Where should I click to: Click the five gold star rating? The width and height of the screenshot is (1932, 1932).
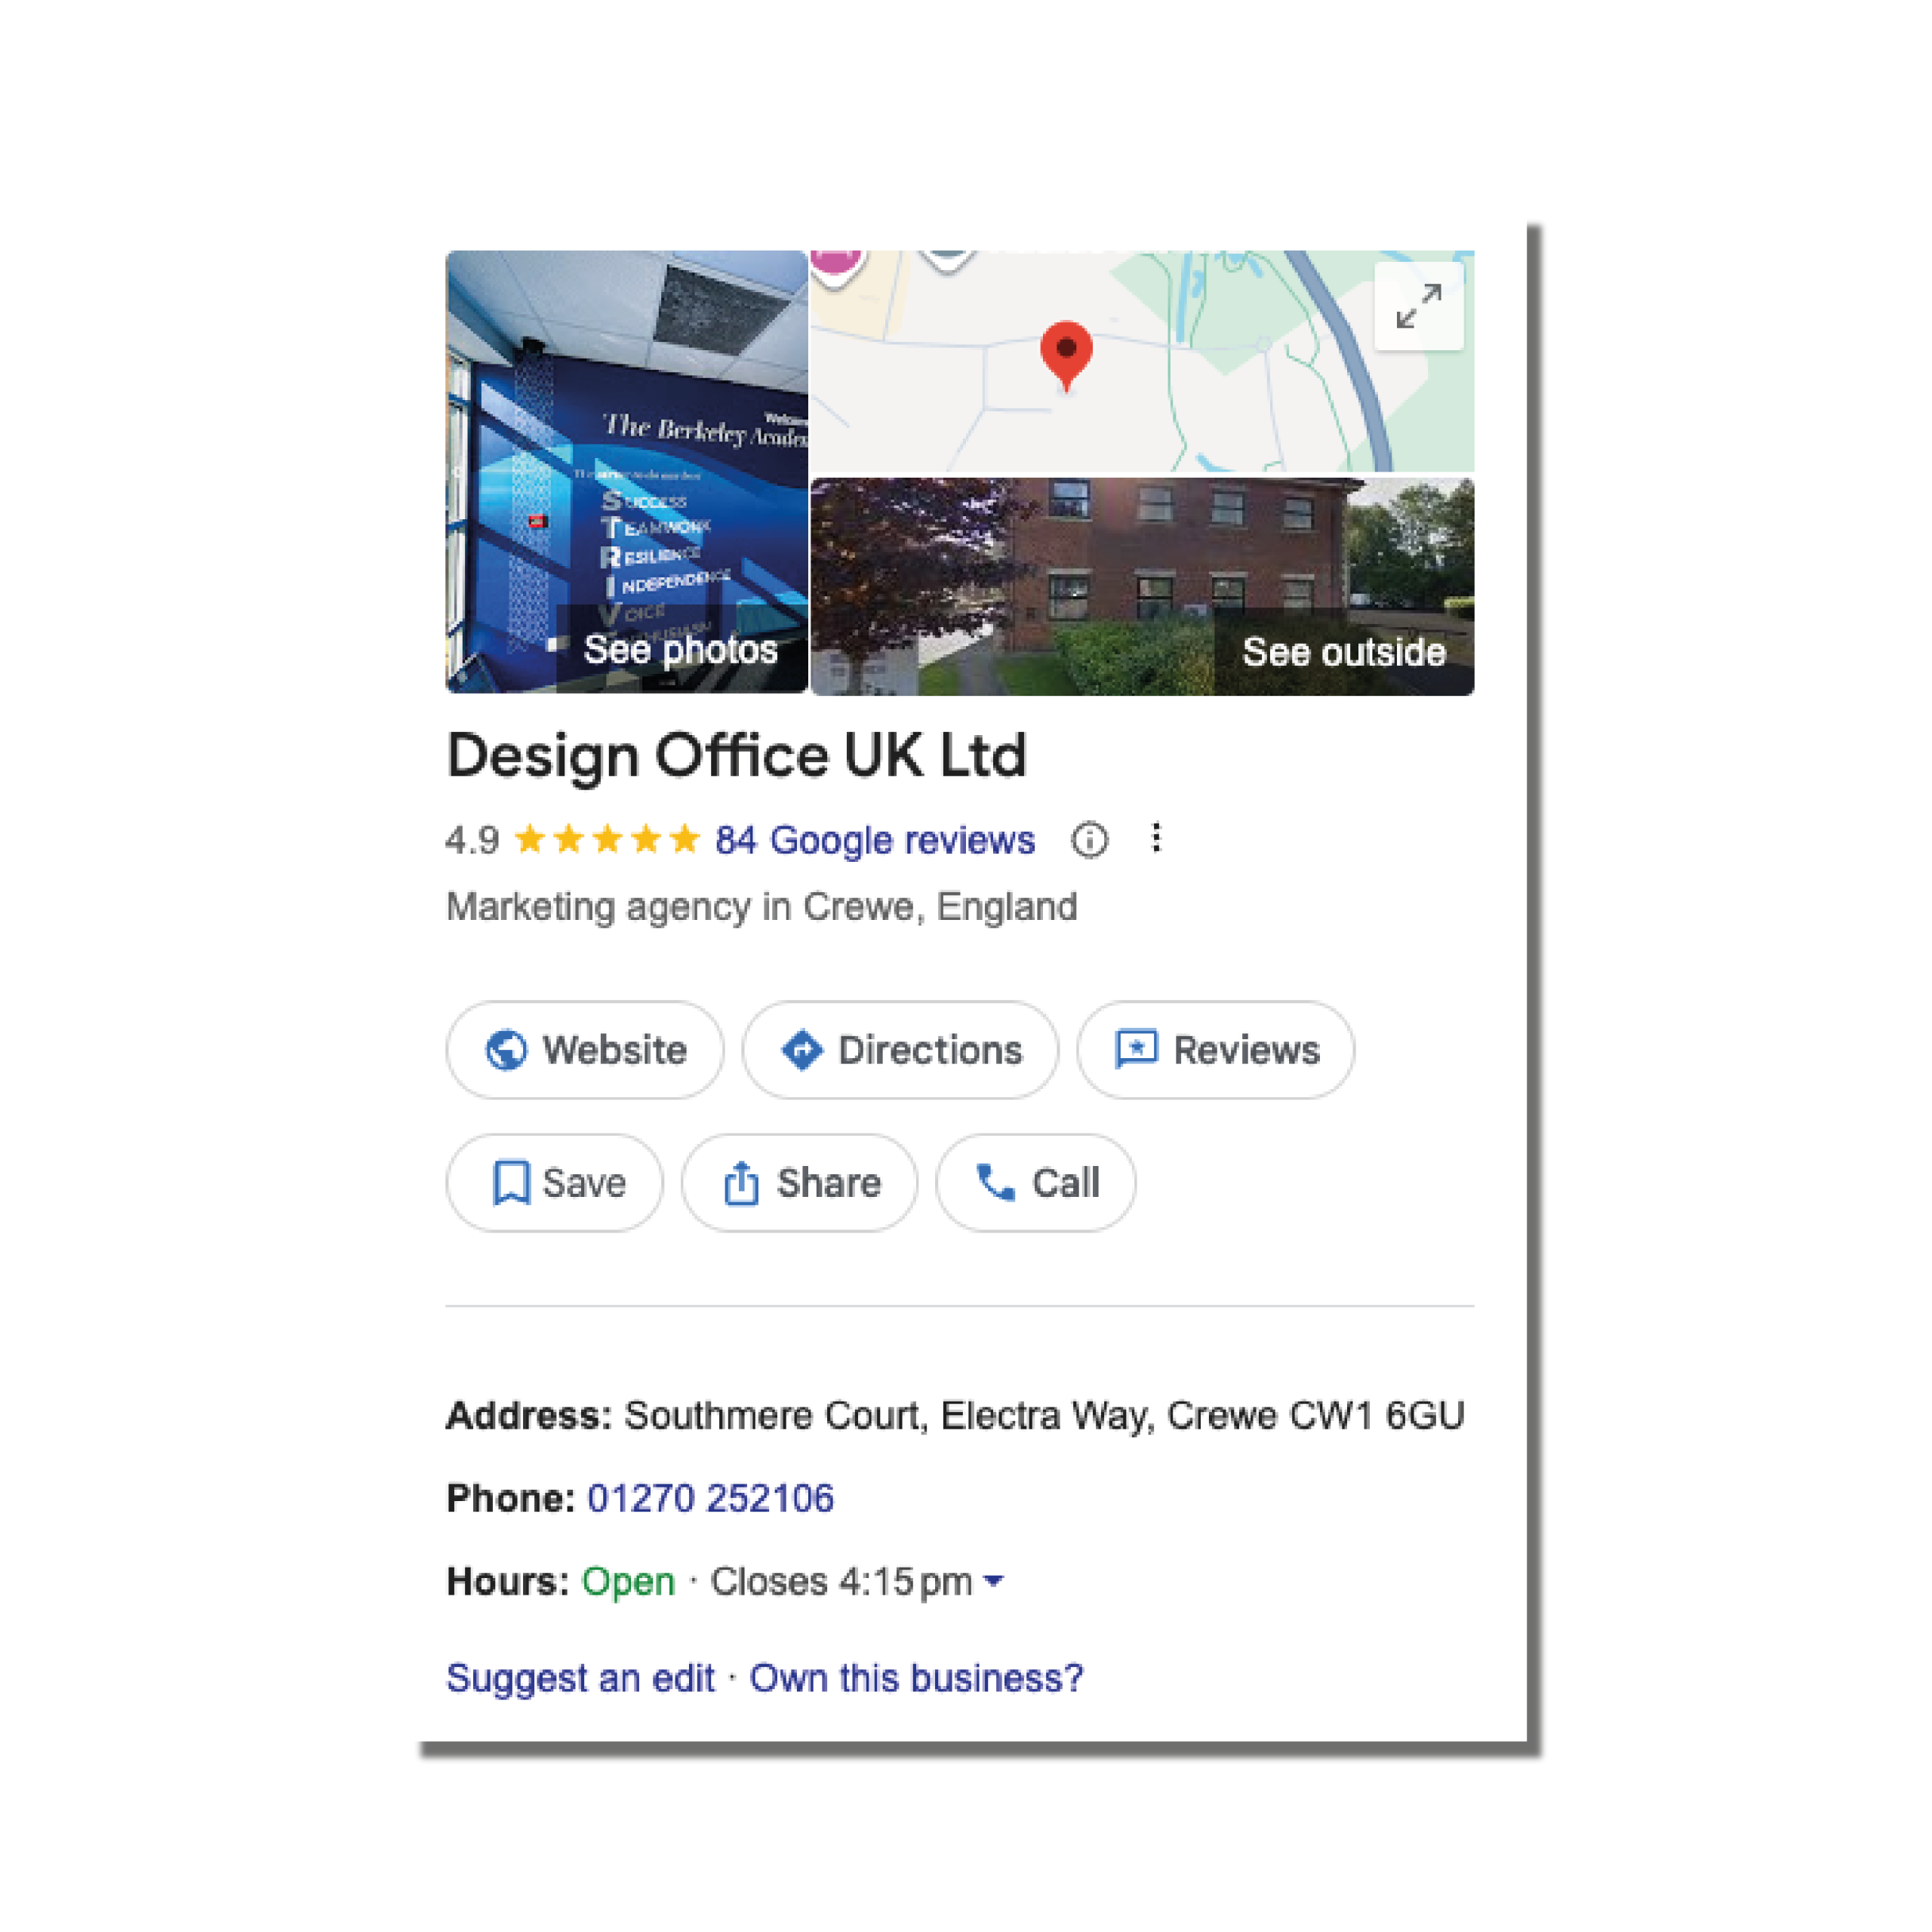click(x=606, y=840)
